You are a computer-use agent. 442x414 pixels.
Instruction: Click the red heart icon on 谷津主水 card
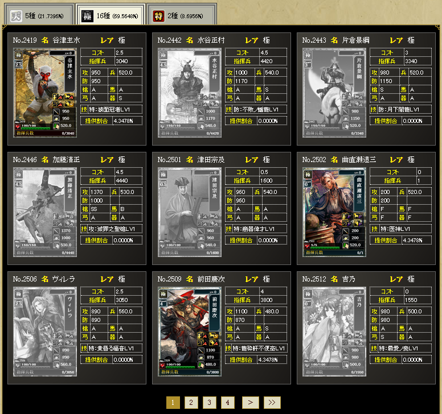pos(18,127)
